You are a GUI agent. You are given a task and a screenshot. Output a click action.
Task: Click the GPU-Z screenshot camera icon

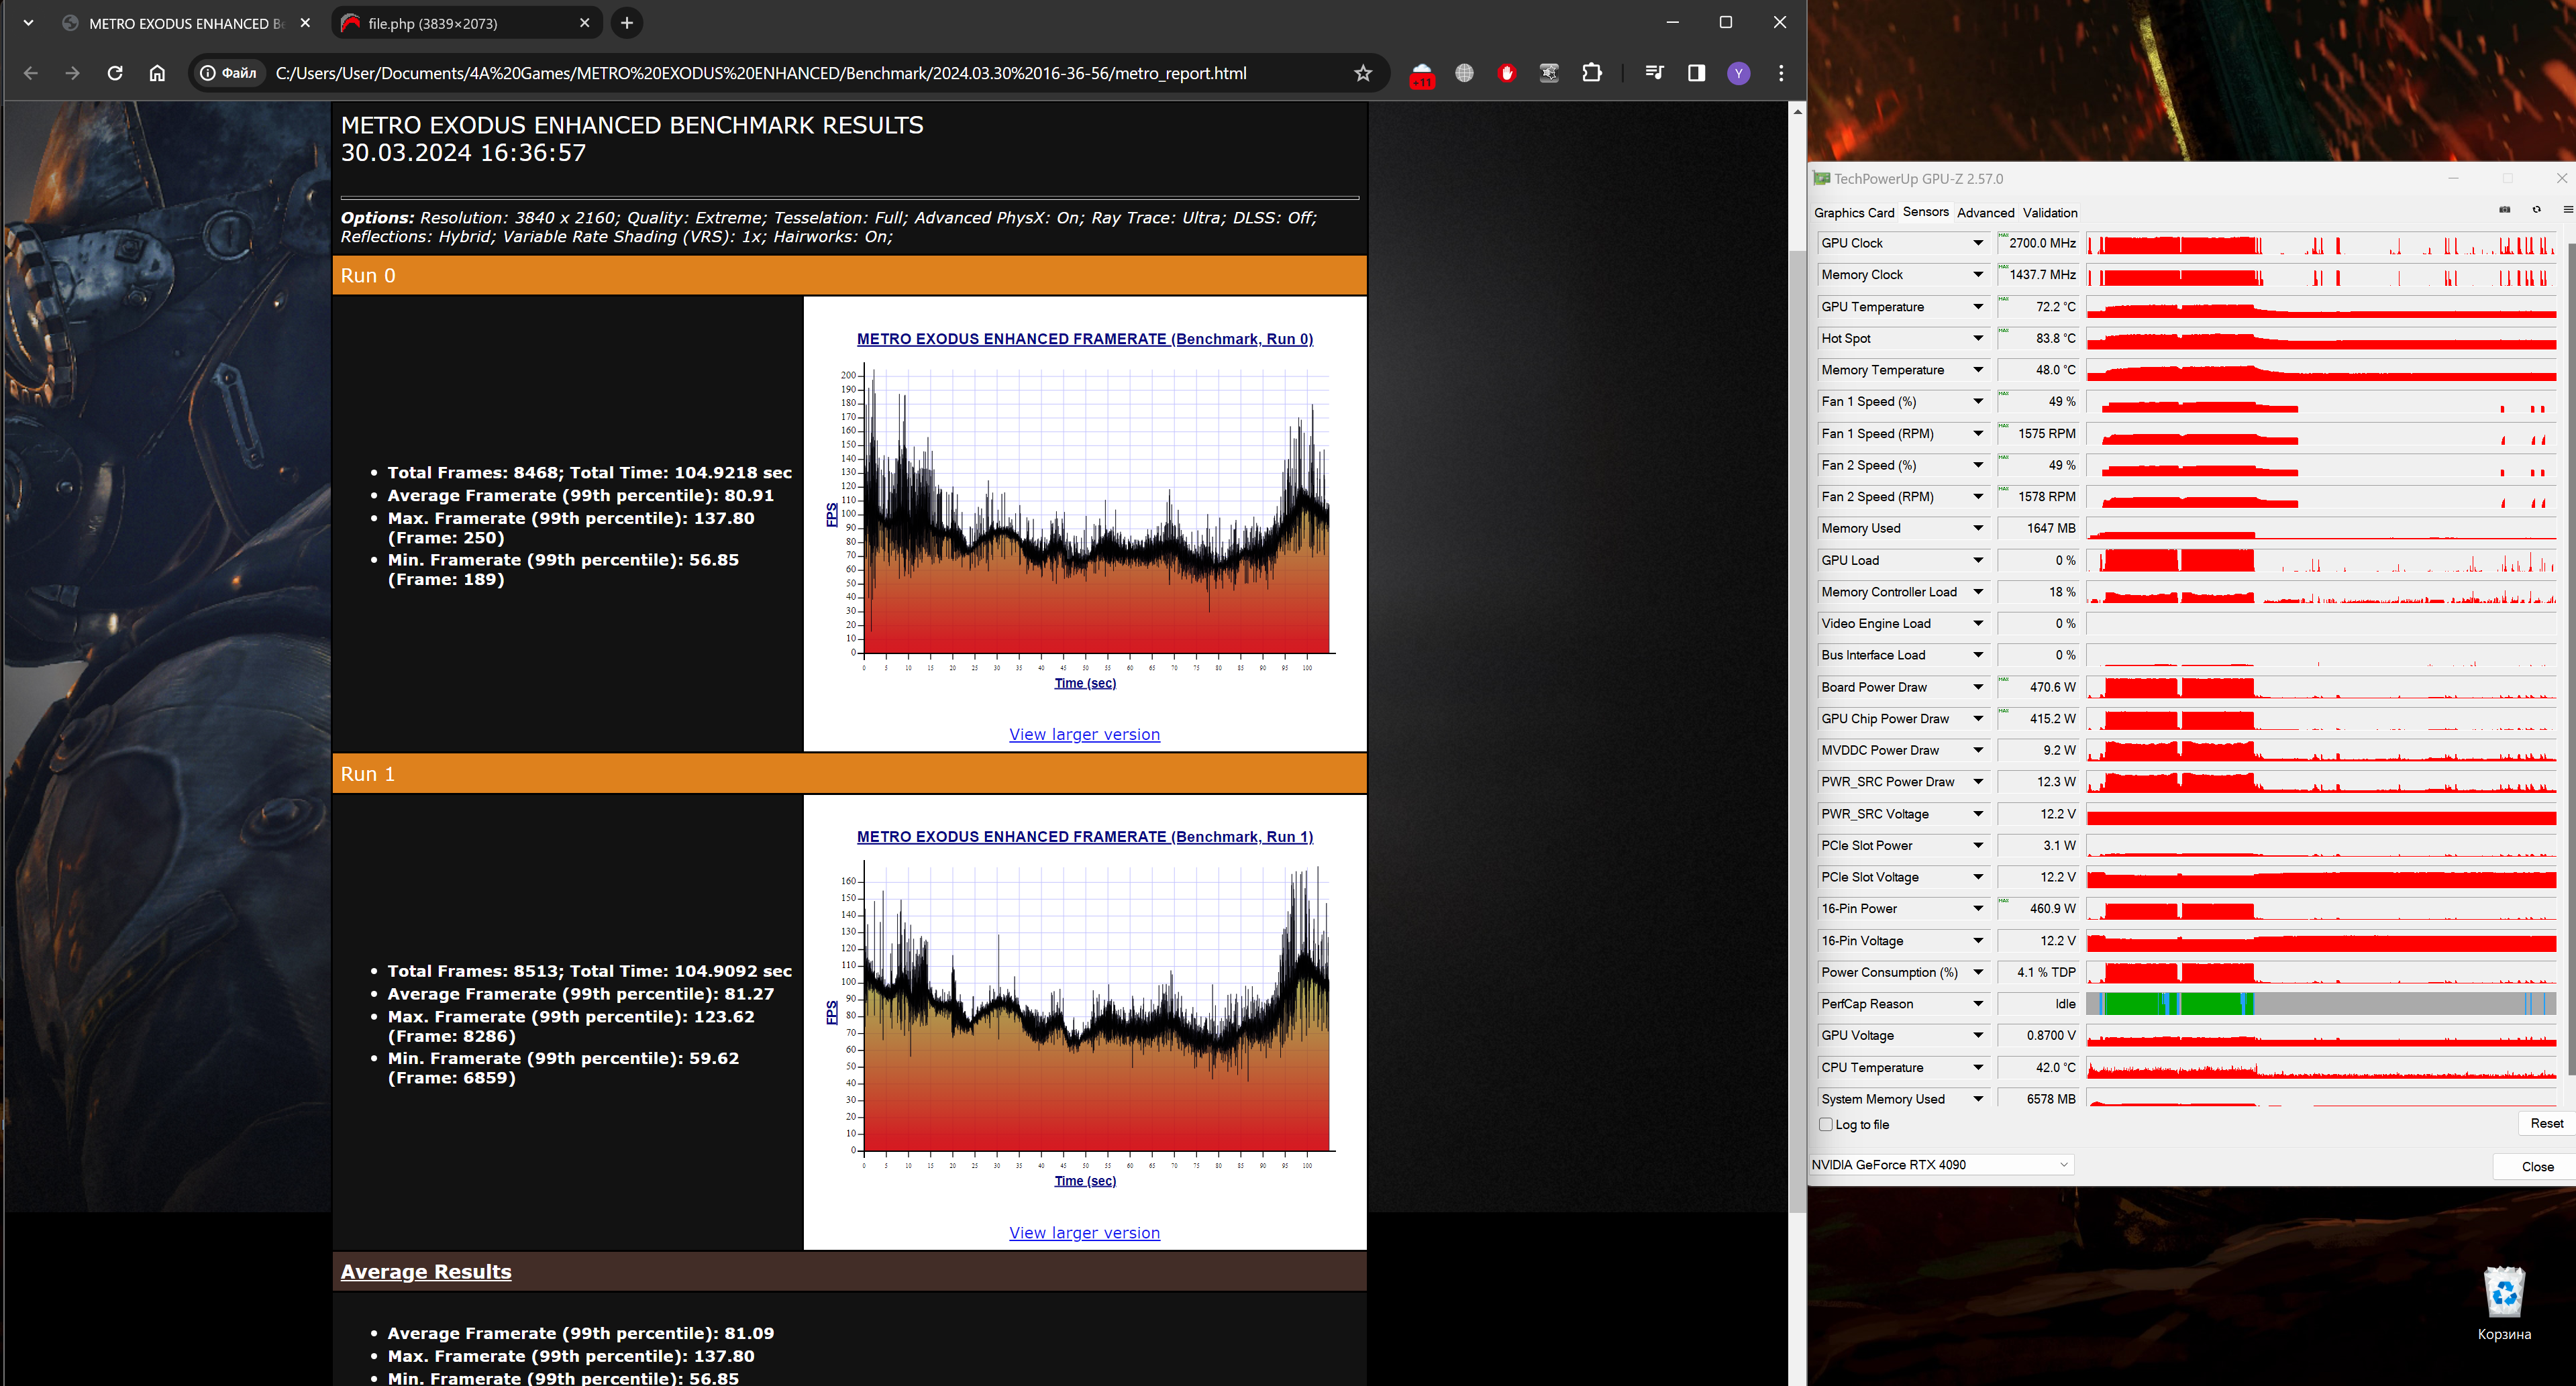click(2504, 210)
